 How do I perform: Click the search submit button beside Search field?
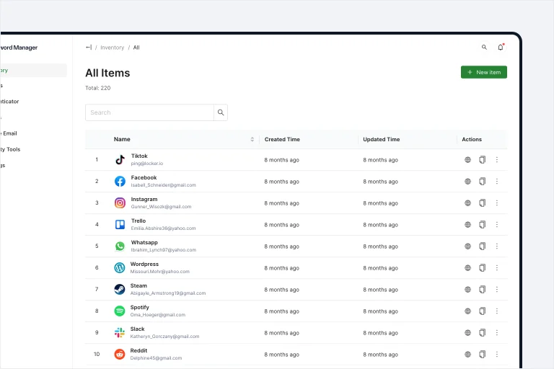point(221,112)
